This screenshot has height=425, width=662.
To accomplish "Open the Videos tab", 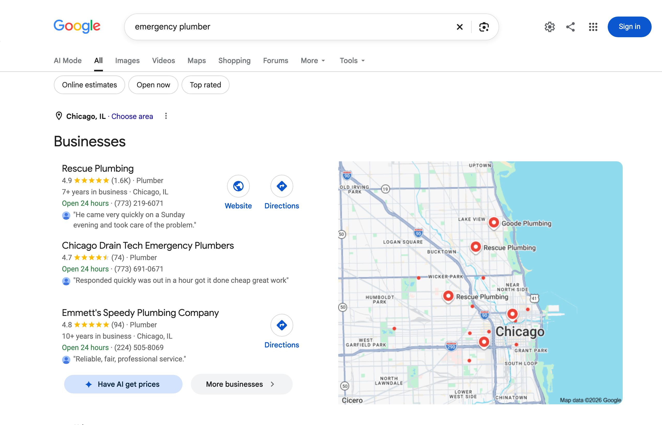I will click(x=163, y=60).
